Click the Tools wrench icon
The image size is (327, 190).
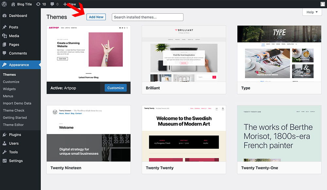(4, 152)
